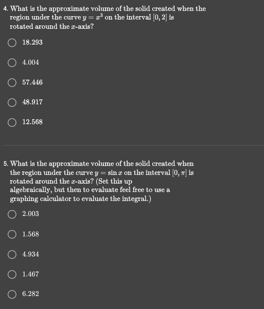This screenshot has height=309, width=264.
Task: Click the 18.293 answer label text
Action: [32, 42]
